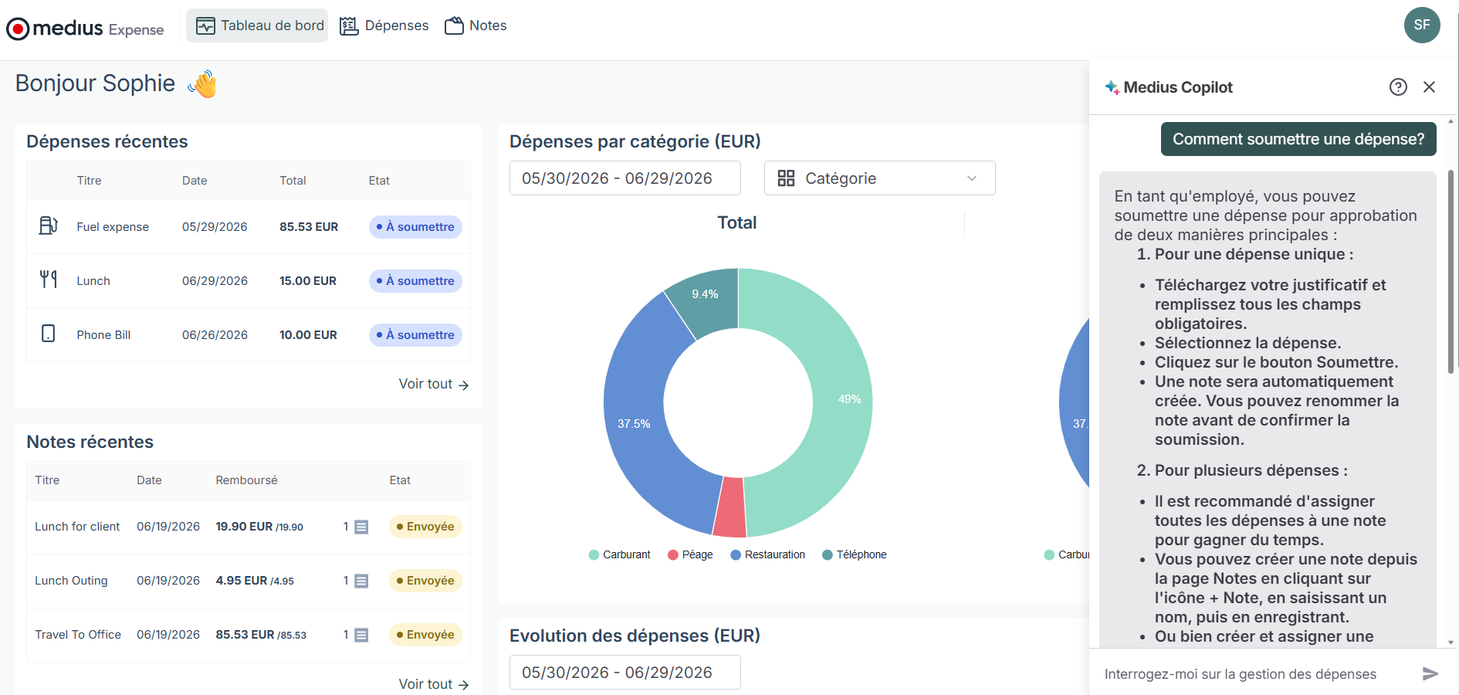The height and width of the screenshot is (695, 1459).
Task: Click Total column header
Action: click(x=293, y=181)
